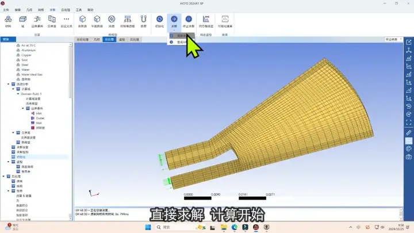Collapse the 交界面 tree node arrow
This screenshot has height=233, width=414.
coord(13,133)
